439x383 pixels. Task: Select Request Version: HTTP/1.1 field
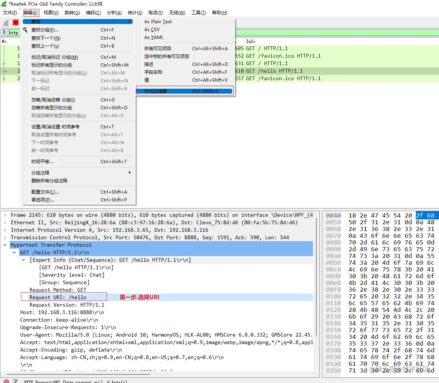tap(67, 305)
